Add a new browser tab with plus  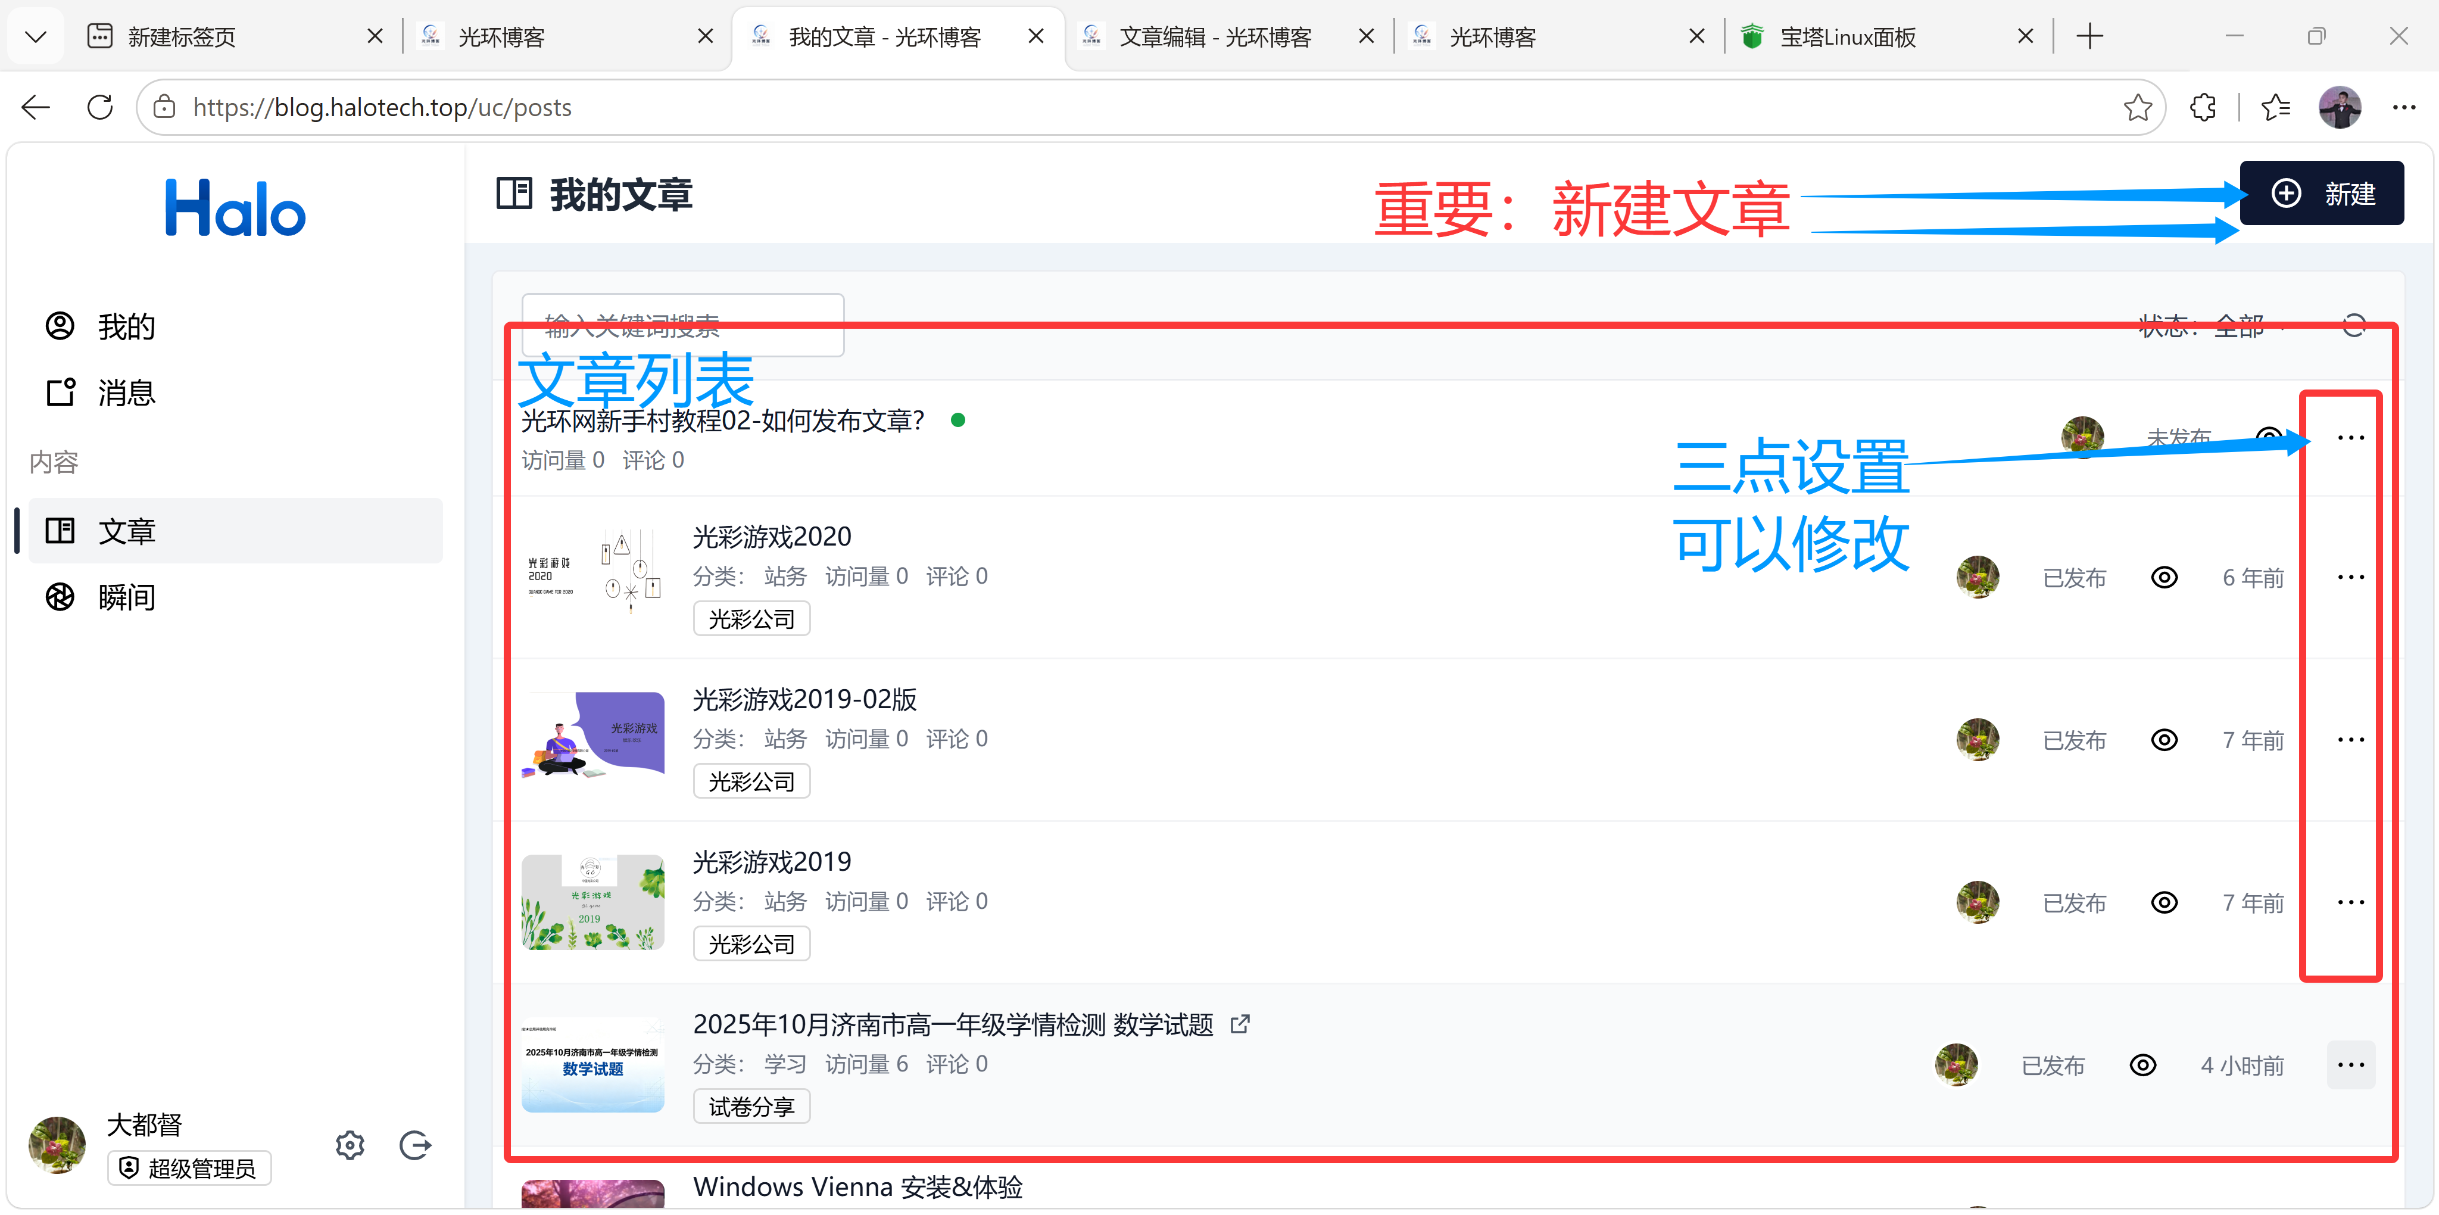tap(2089, 36)
